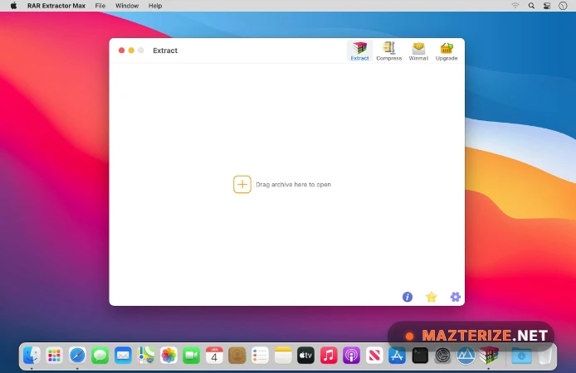
Task: Open Music from the Dock
Action: (x=329, y=356)
